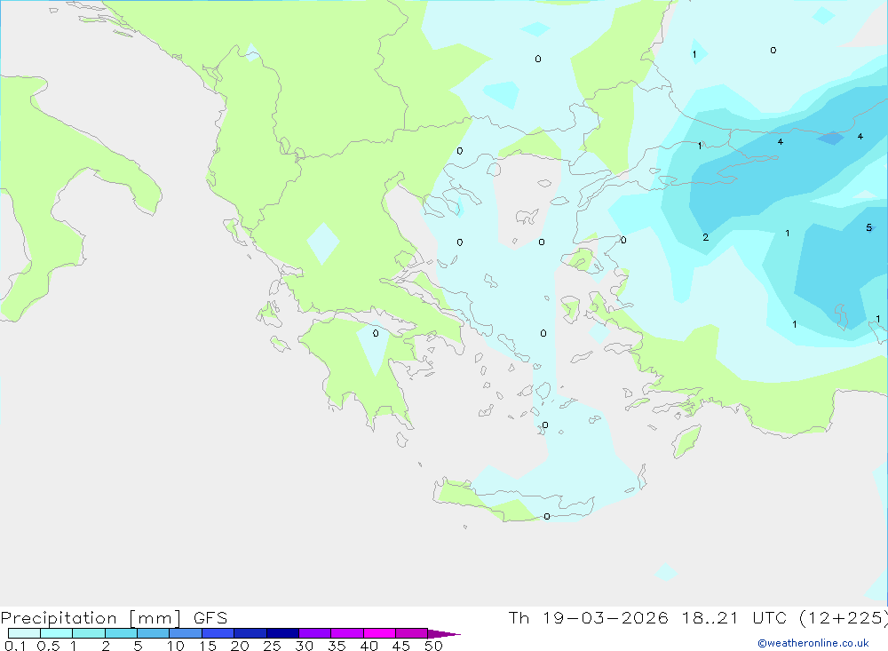Select the legend swatch between 5 and 10
This screenshot has width=888, height=651.
pyautogui.click(x=154, y=633)
